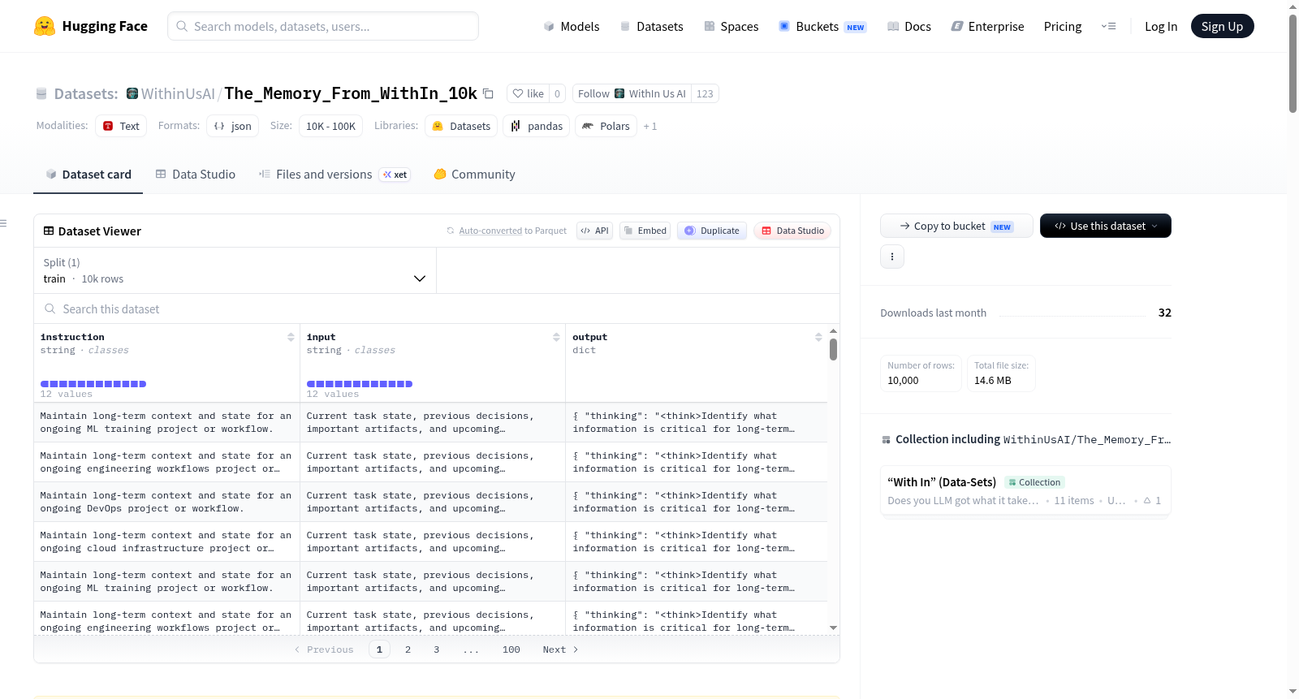Viewport: 1299px width, 699px height.
Task: Click the "ongoing DevOps project or workflow." cell
Action: [x=166, y=502]
